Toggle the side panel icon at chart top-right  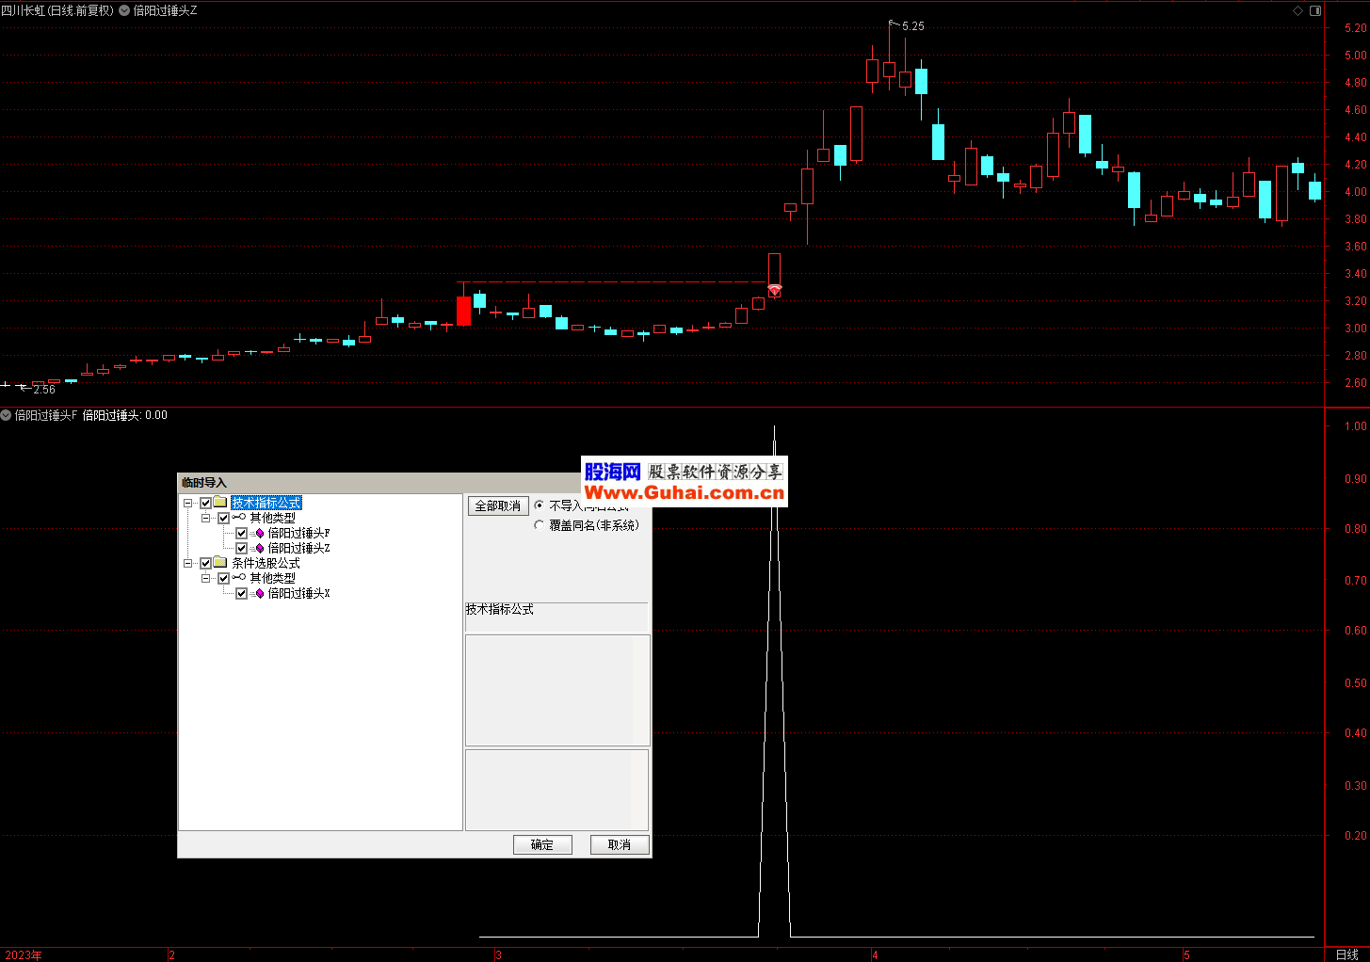click(x=1315, y=10)
